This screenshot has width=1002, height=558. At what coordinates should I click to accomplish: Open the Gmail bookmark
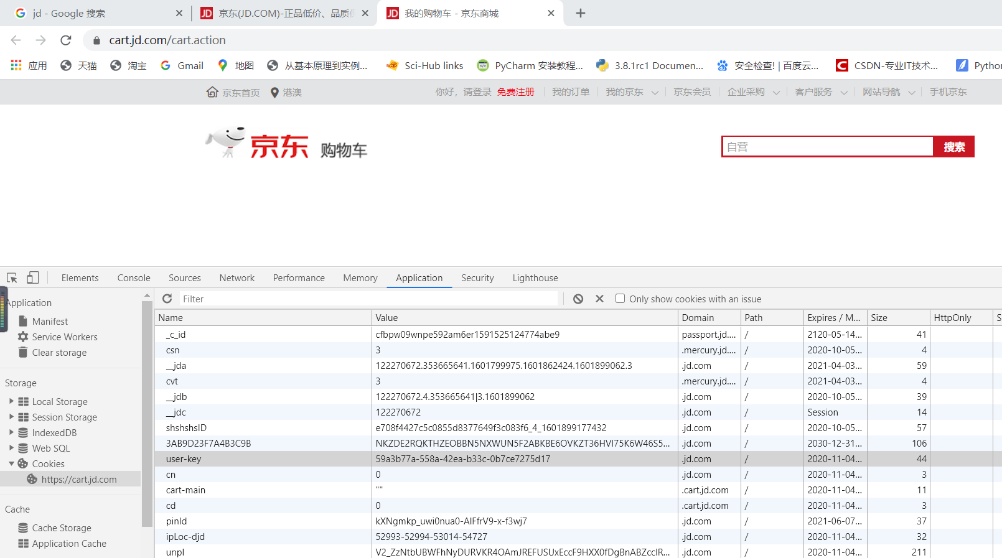182,65
